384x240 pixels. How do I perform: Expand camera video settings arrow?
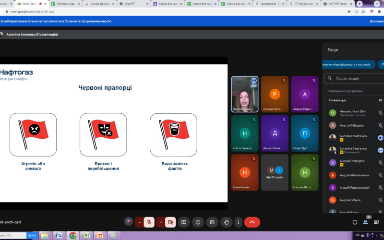click(x=161, y=222)
